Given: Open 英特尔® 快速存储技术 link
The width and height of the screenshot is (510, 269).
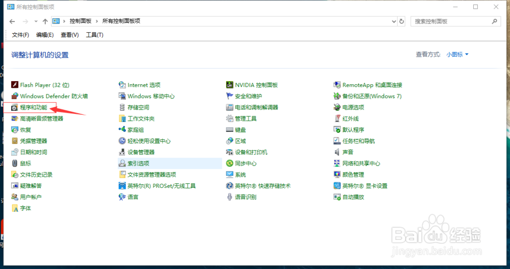Looking at the screenshot, I should pyautogui.click(x=263, y=186).
